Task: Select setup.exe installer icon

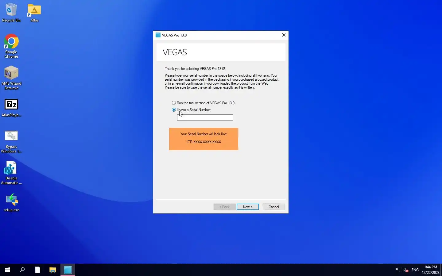Action: click(x=11, y=203)
